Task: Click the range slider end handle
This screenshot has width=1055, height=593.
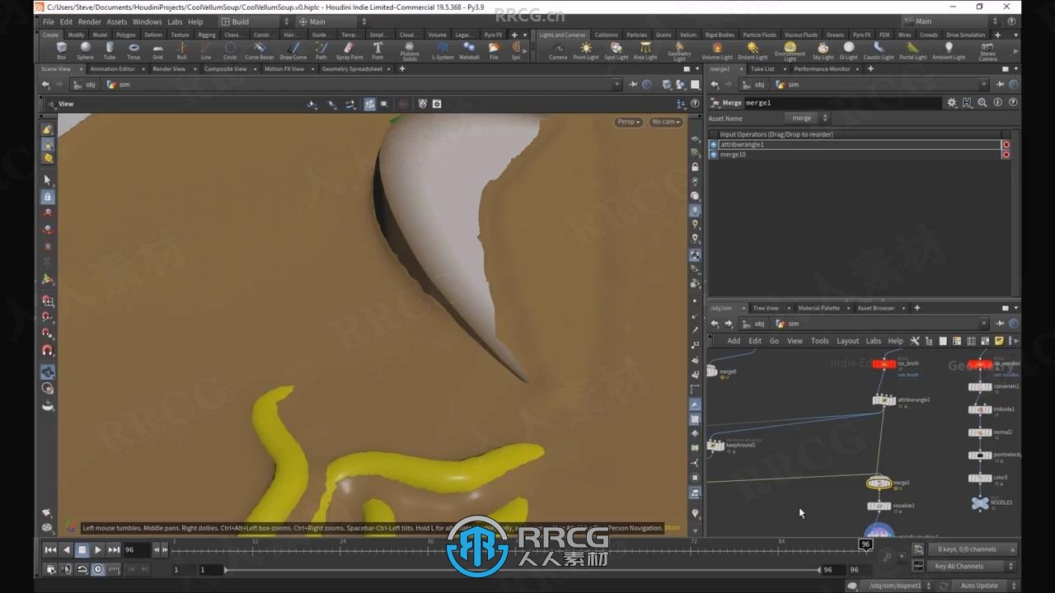Action: 819,569
